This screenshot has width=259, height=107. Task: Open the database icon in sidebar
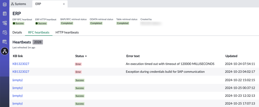click(x=5, y=4)
